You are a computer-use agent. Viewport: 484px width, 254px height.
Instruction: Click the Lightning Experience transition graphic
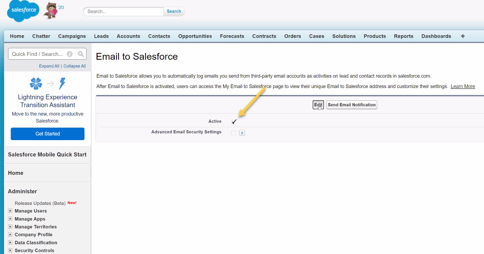(x=47, y=83)
